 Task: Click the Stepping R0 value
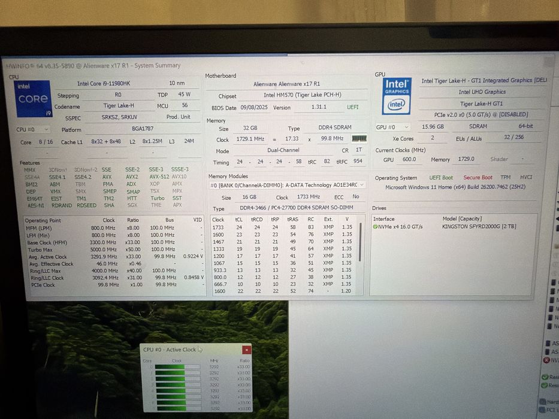(x=118, y=95)
